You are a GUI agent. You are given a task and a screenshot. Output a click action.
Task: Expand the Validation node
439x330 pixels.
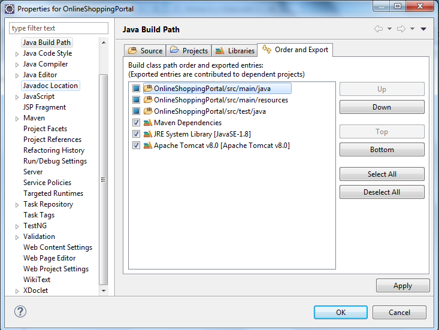(17, 237)
